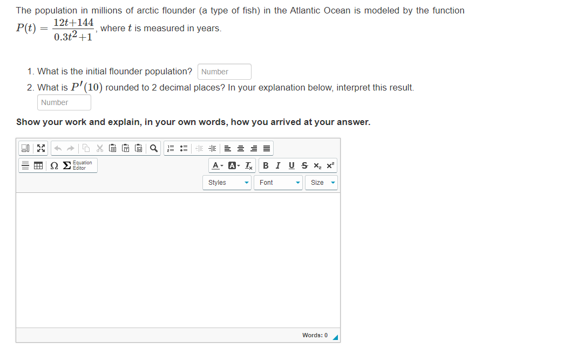Maximize the editor to fullscreen
Viewport: 563px width, 354px height.
[x=40, y=148]
